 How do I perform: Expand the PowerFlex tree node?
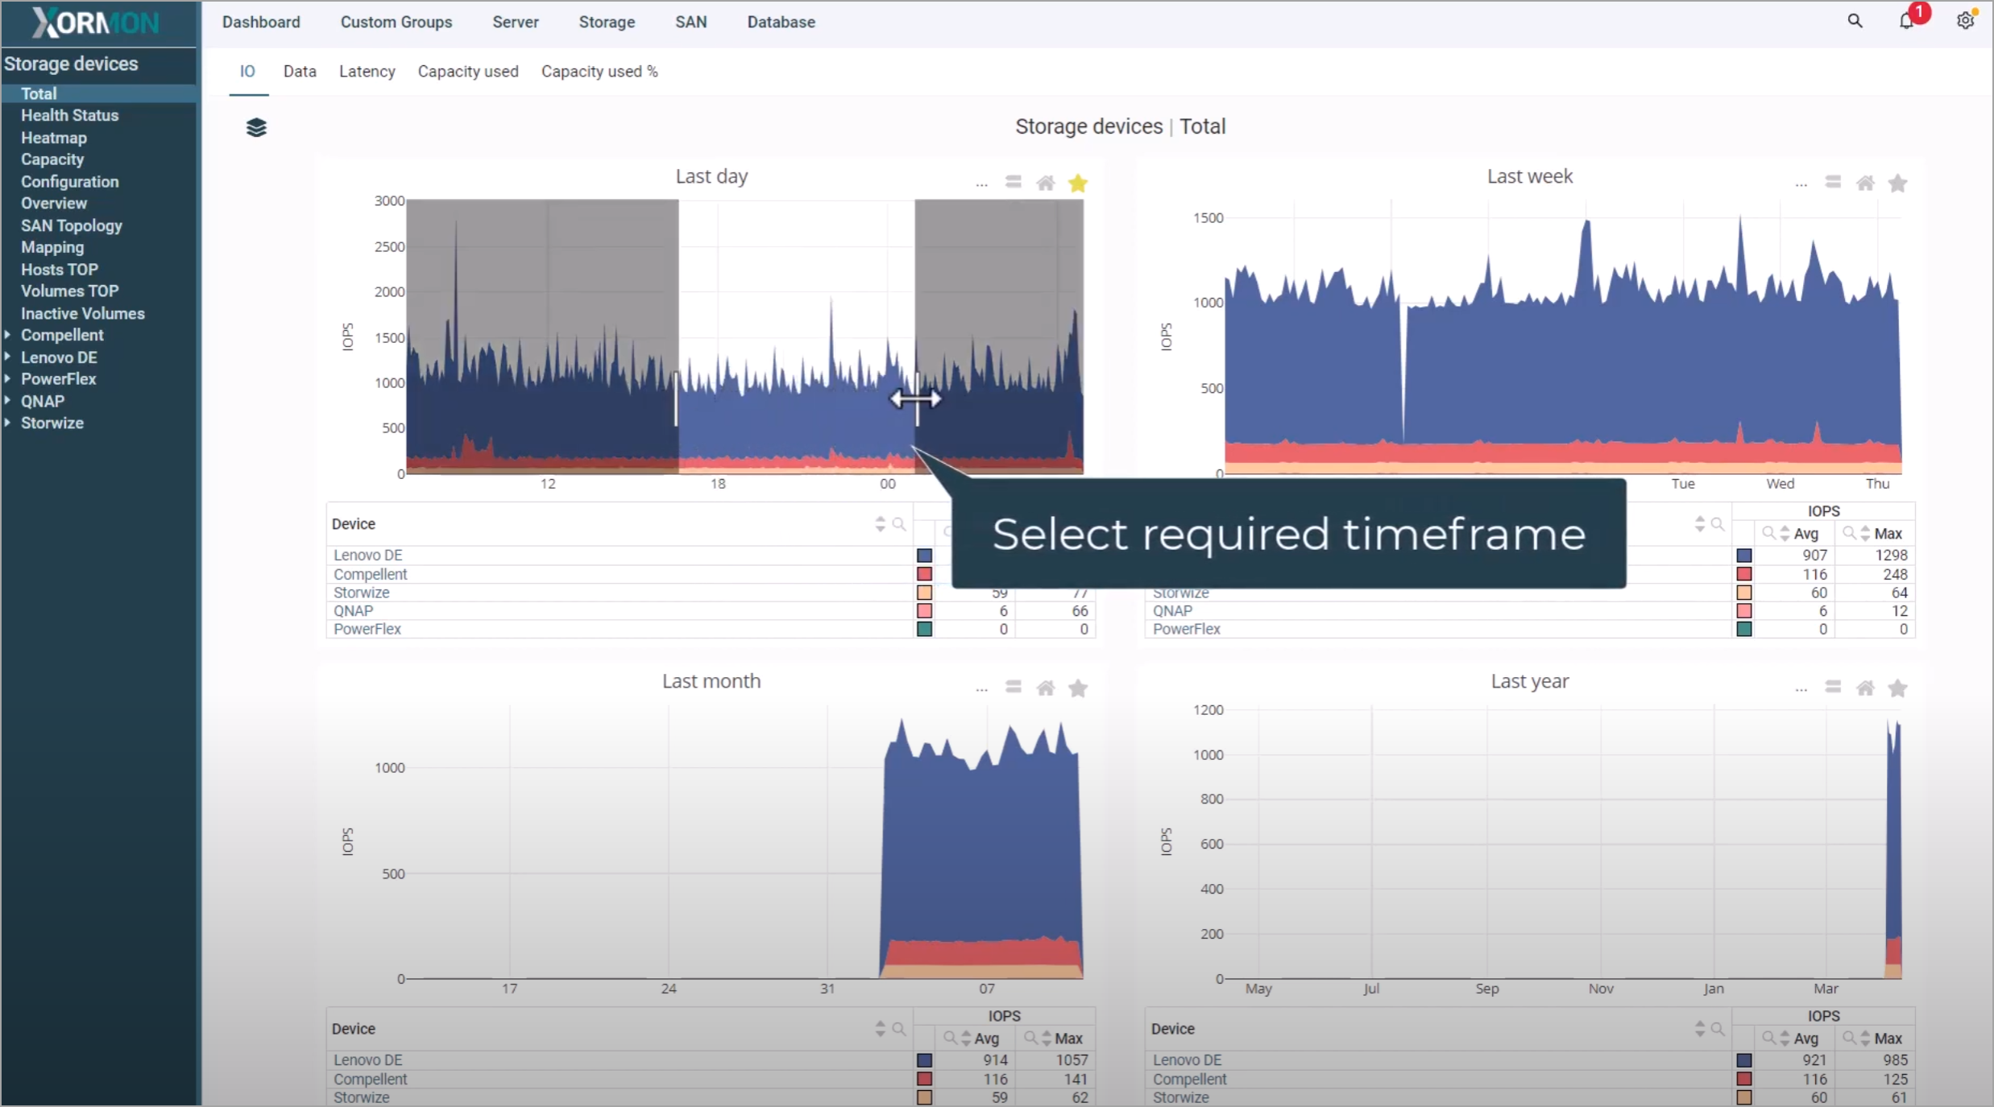8,379
